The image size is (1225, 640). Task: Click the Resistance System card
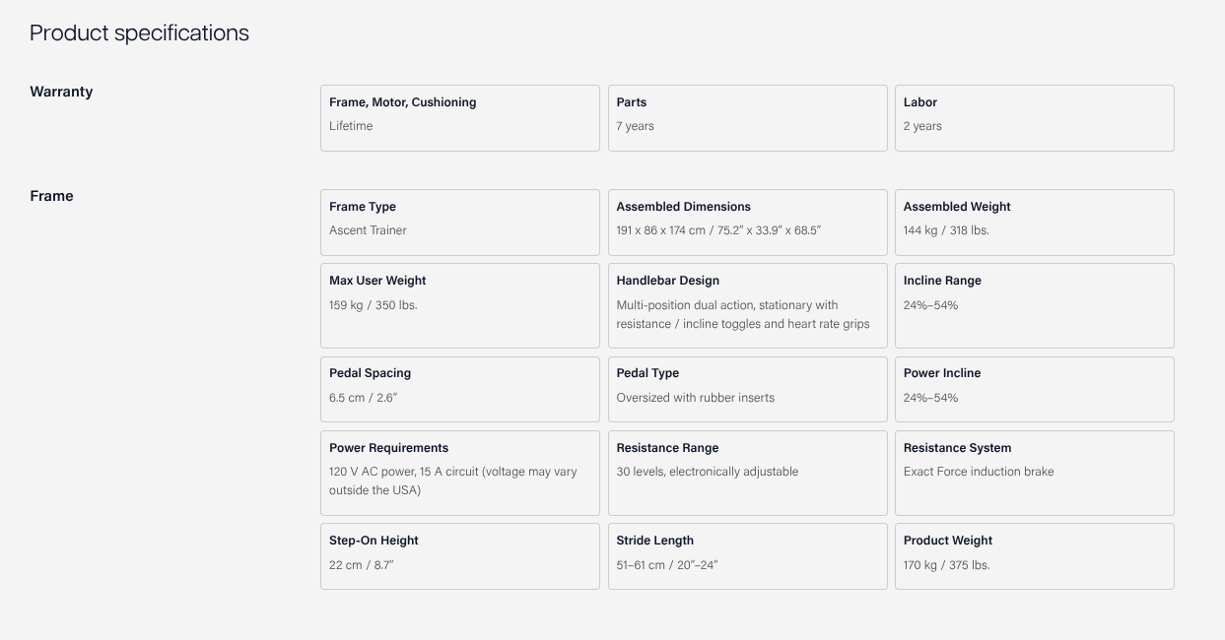(1034, 473)
